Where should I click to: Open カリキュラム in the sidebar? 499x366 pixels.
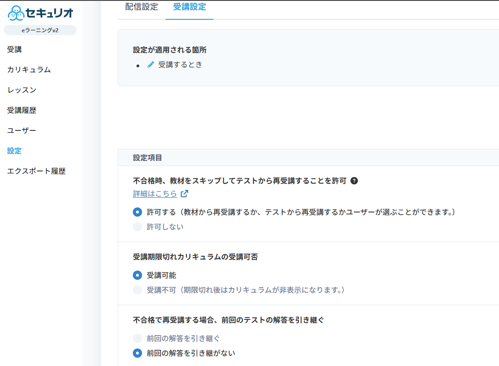(x=29, y=70)
